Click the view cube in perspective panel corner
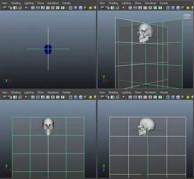Viewport: 194px width, 179px height. [187, 17]
